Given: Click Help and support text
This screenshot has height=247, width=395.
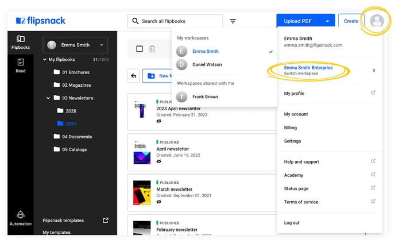Looking at the screenshot, I should (301, 162).
